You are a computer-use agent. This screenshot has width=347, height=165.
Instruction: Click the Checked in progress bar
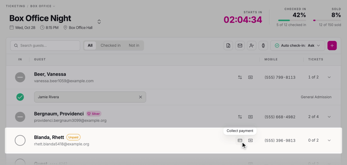pyautogui.click(x=292, y=20)
